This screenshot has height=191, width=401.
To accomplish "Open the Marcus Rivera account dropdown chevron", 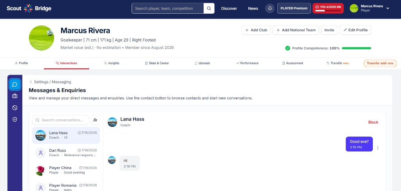I will (x=388, y=8).
